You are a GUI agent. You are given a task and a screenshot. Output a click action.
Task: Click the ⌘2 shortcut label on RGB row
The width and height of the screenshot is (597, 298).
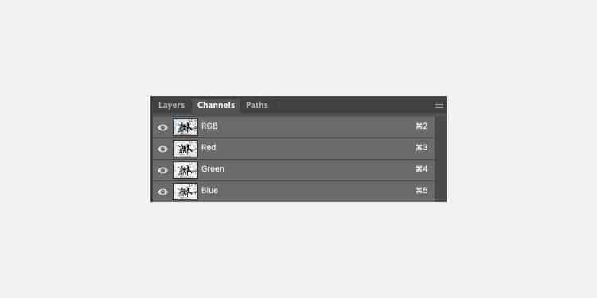[421, 126]
